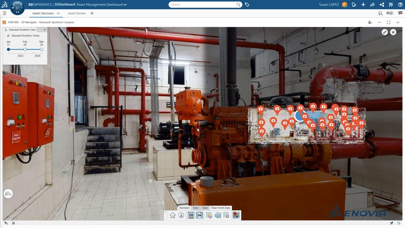Close the Dassault Systems Campus panel tab
405x228 pixels.
point(45,30)
